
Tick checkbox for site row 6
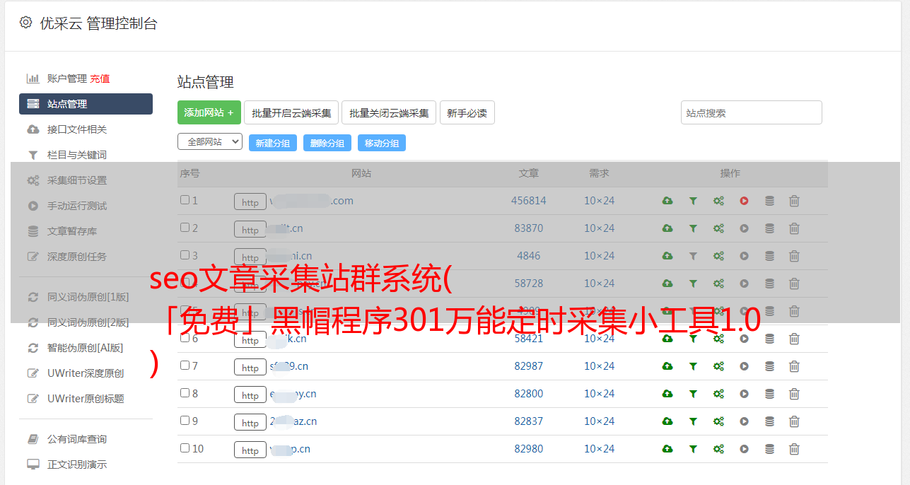click(185, 338)
